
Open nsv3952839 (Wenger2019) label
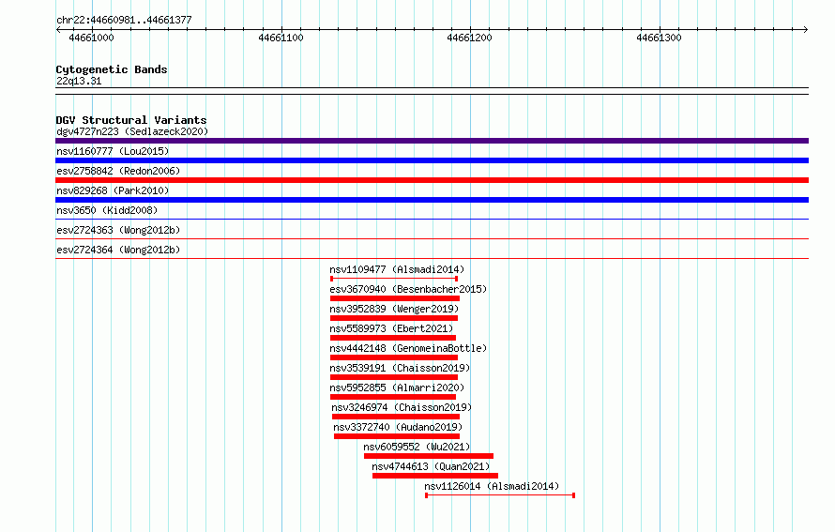coord(394,309)
